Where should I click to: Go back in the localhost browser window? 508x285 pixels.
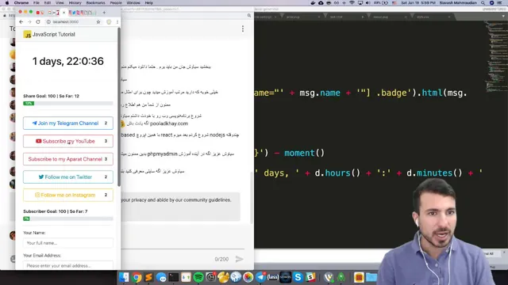pyautogui.click(x=21, y=21)
